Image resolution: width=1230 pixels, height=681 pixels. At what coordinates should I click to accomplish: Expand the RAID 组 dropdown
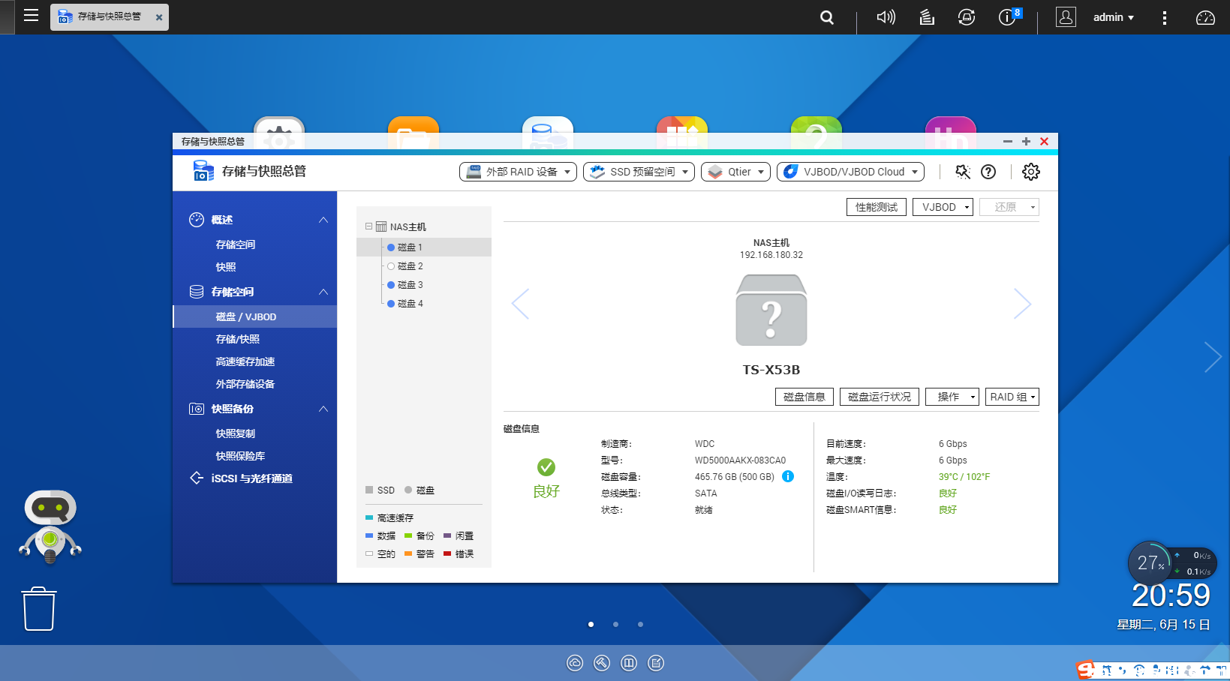[x=1012, y=396]
